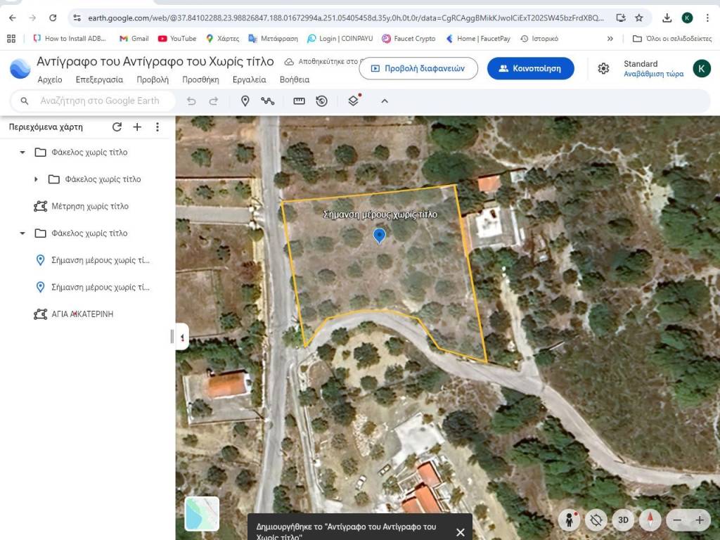The height and width of the screenshot is (540, 720).
Task: Collapse the side panel using the handle arrow
Action: 182,337
